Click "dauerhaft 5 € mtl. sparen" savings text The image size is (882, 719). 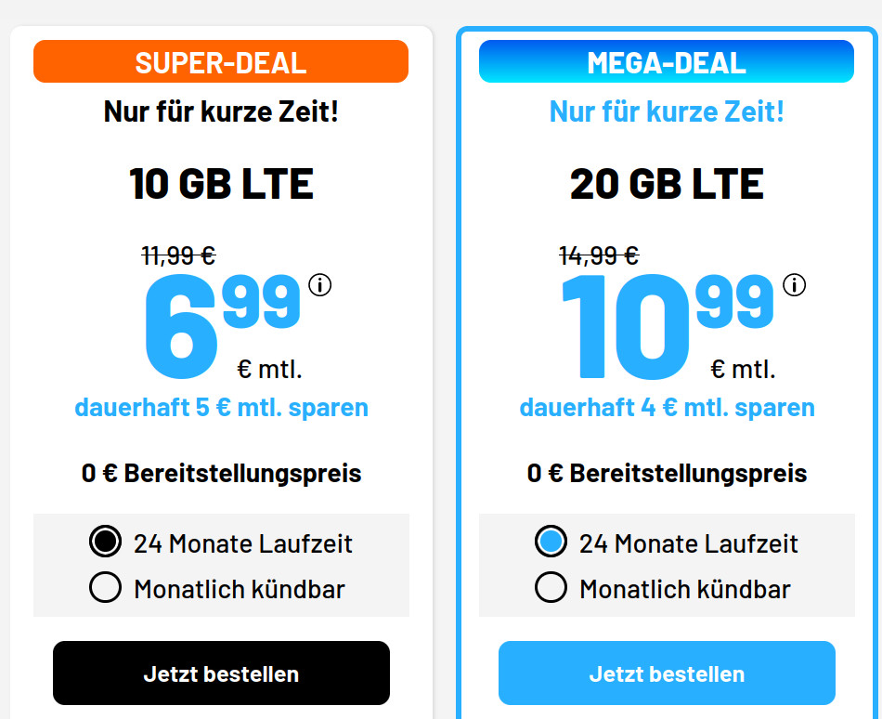click(222, 407)
